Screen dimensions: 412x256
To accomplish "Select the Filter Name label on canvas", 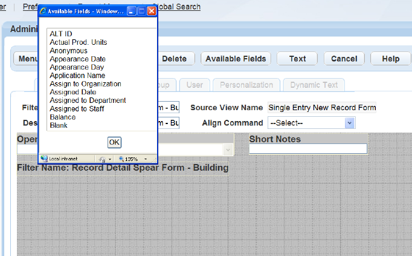I will (123, 168).
